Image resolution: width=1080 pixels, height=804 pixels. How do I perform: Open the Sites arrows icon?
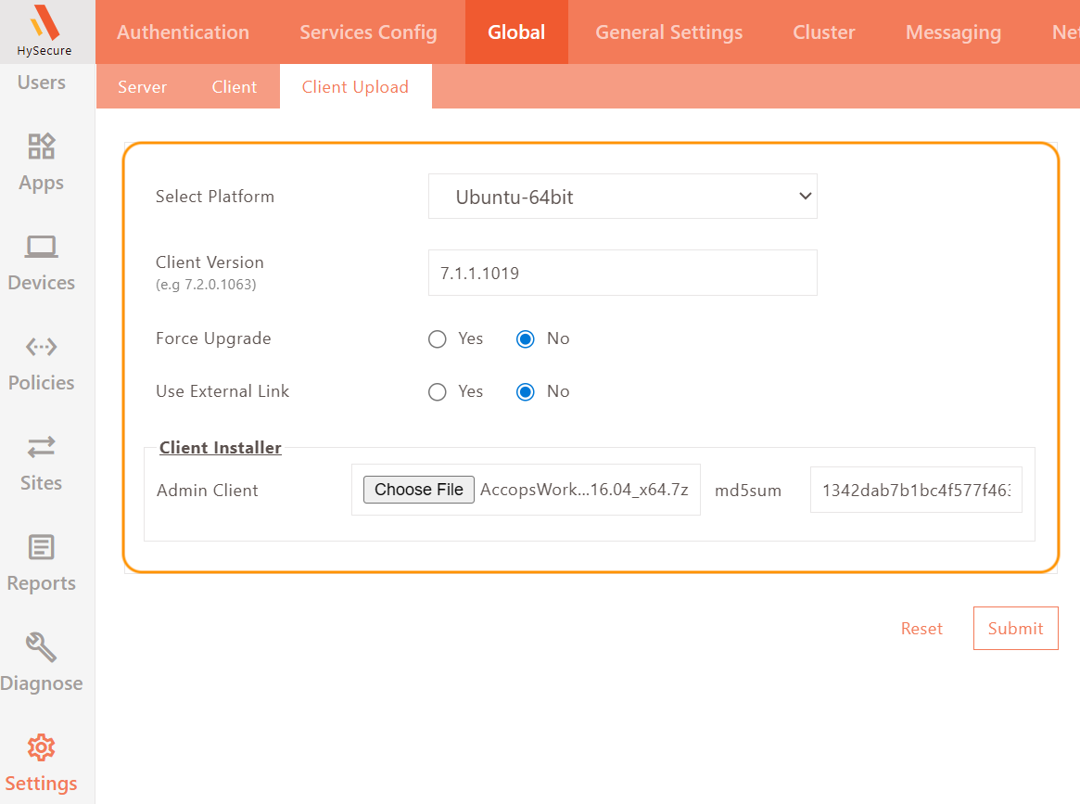tap(42, 447)
